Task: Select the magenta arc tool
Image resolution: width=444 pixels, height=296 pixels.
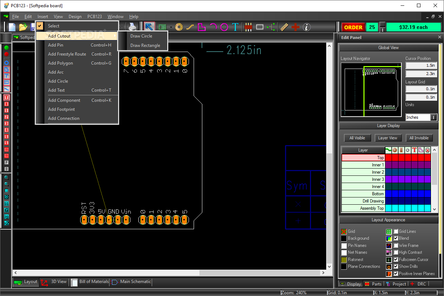Action: coord(213,27)
